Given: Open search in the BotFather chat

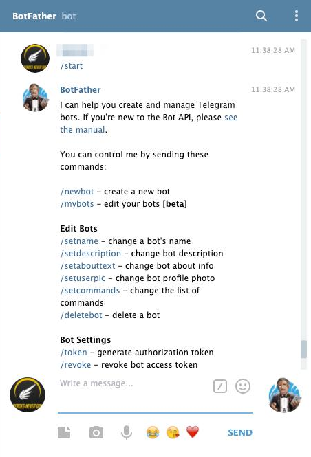Looking at the screenshot, I should click(261, 16).
